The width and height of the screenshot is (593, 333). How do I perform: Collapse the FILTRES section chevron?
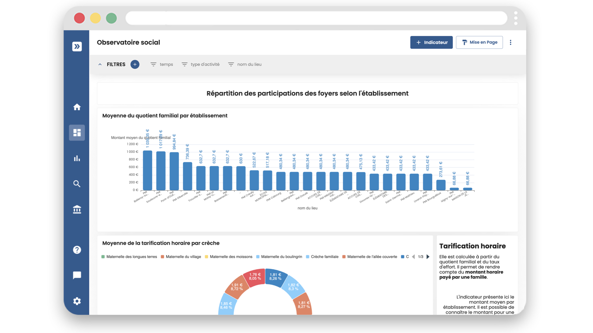tap(100, 64)
